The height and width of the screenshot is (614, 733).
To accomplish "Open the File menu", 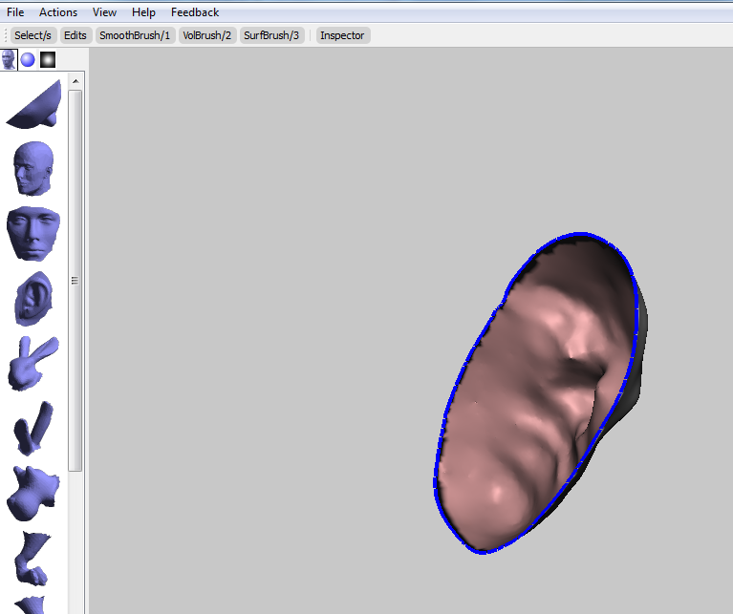I will click(x=15, y=12).
